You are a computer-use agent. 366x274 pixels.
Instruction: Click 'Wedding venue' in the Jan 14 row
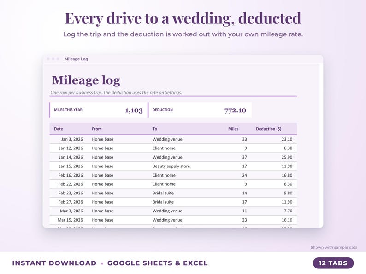click(167, 157)
